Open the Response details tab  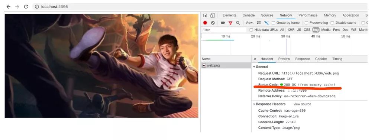tap(303, 59)
